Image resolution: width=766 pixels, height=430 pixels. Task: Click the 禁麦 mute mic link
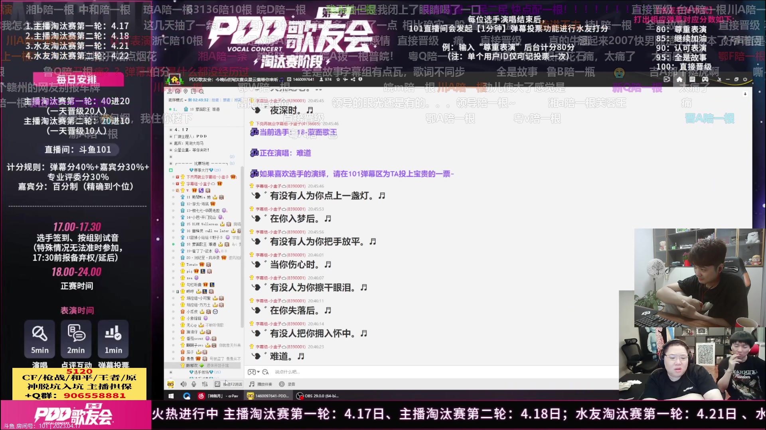click(x=227, y=100)
